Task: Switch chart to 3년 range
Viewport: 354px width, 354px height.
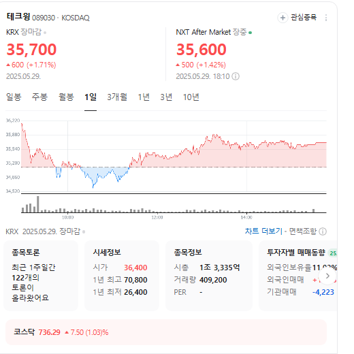Action: [x=166, y=97]
